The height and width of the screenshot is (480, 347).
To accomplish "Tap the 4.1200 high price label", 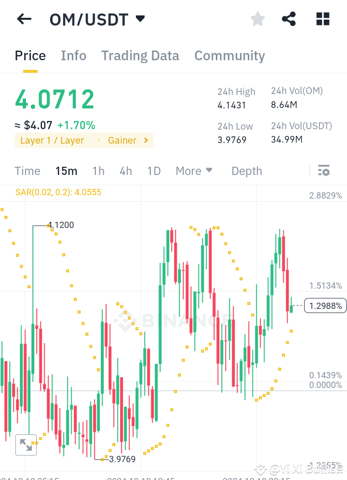I will [x=59, y=225].
